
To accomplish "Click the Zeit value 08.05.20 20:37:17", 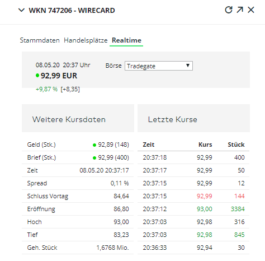I will tap(104, 170).
